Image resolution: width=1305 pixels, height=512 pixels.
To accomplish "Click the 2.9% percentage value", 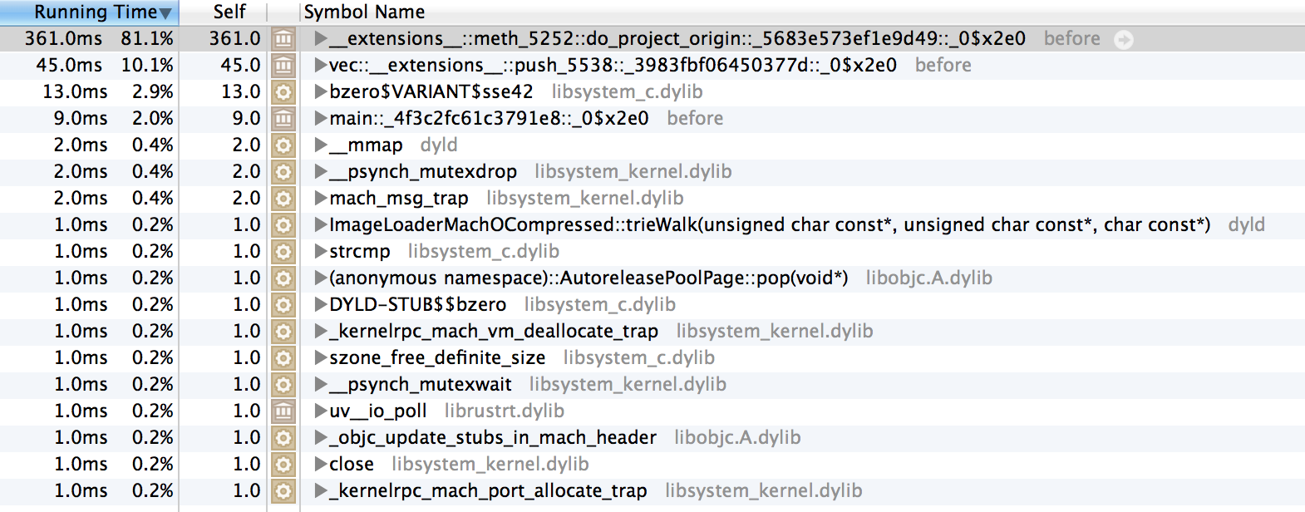I will 153,91.
